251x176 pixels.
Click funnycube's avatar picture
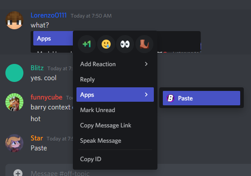(x=14, y=102)
